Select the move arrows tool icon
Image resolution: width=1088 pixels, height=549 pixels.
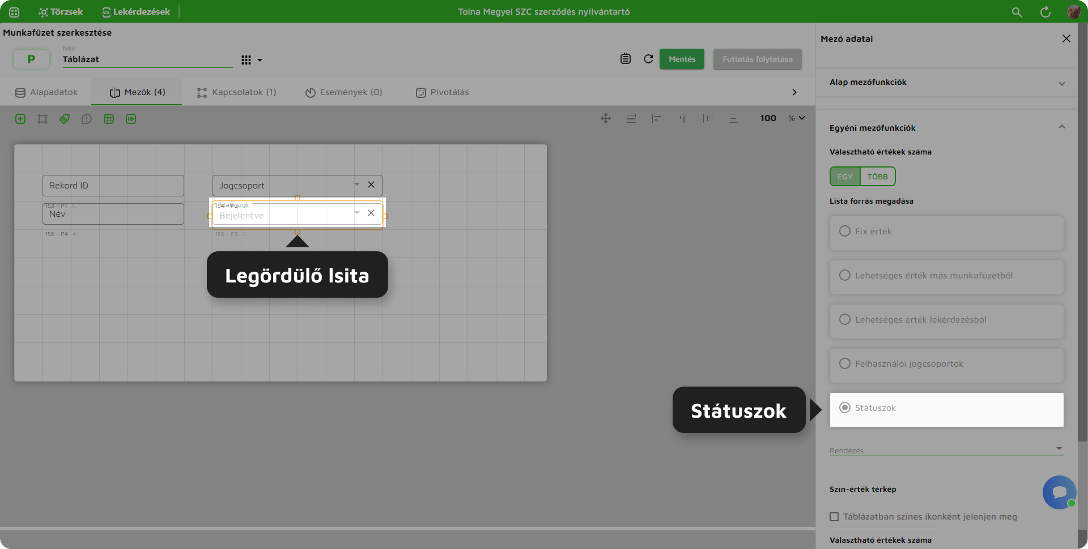click(x=606, y=118)
